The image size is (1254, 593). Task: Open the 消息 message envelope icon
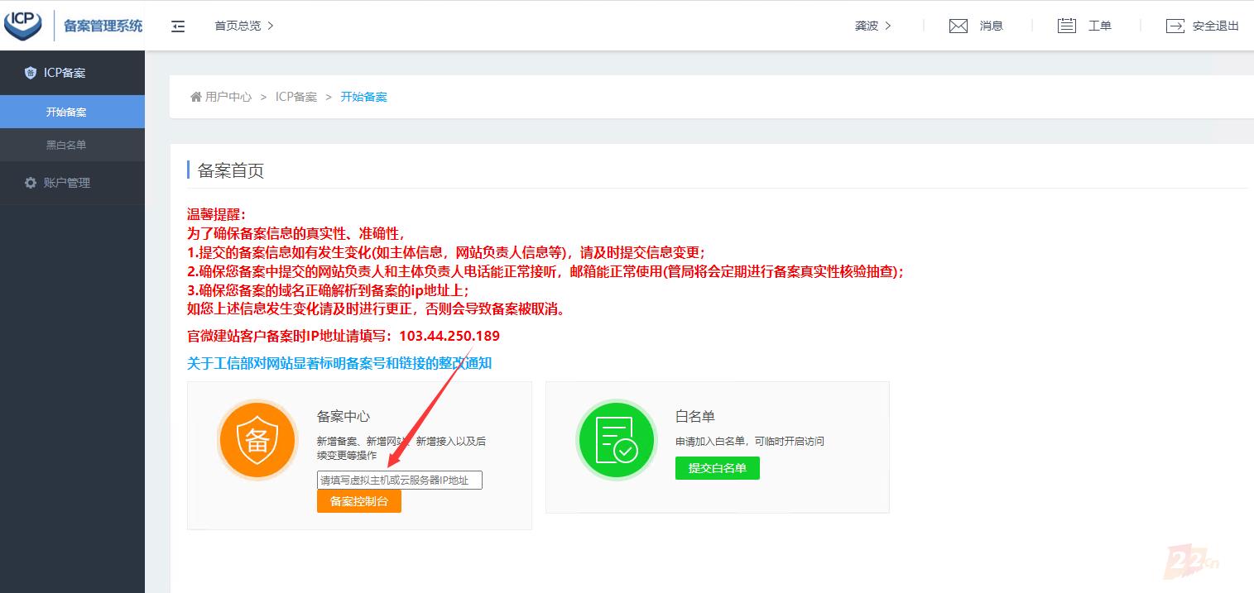[958, 26]
